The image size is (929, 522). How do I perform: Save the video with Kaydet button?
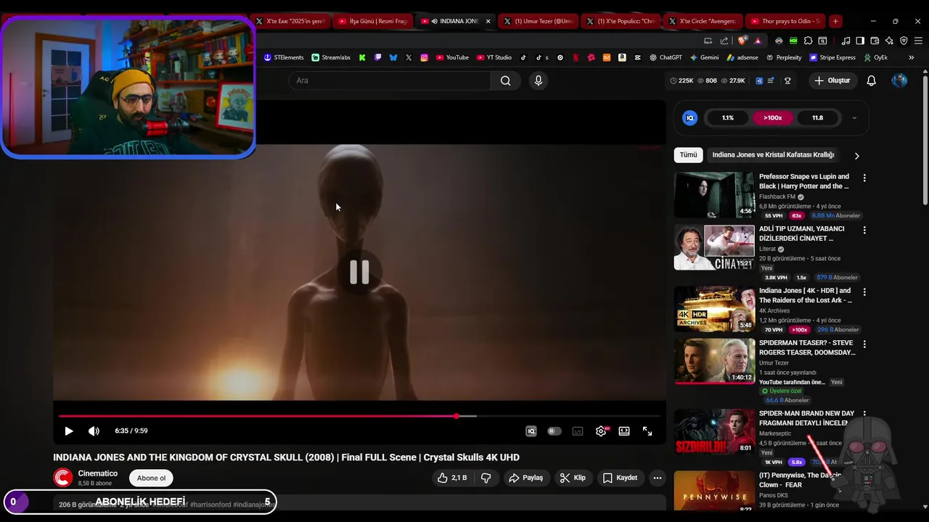[621, 478]
